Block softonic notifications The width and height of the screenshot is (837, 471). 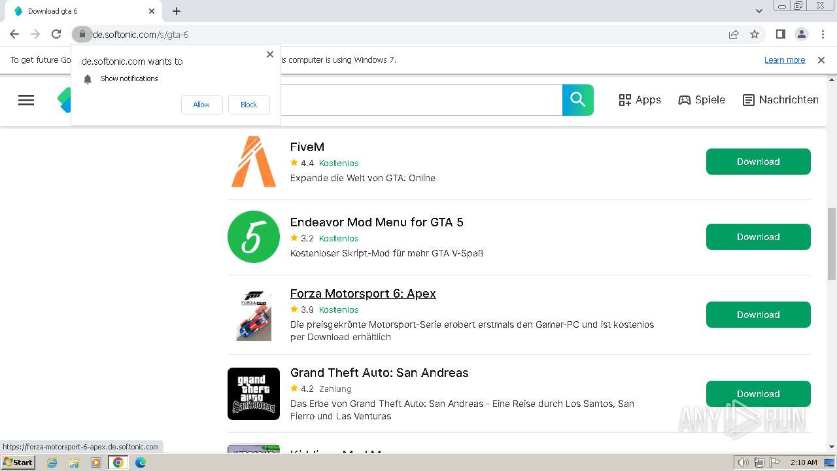pos(248,105)
